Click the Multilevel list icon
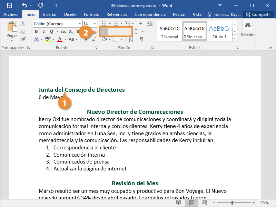The height and width of the screenshot is (207, 276). [x=128, y=23]
